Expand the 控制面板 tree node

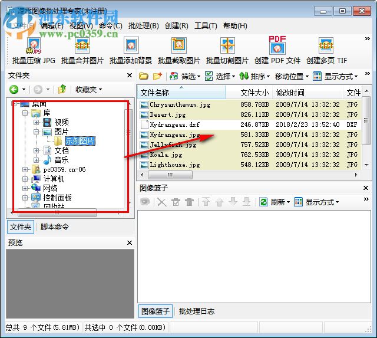[25, 198]
